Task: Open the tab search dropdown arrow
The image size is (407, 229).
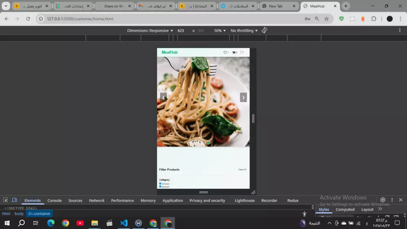Action: [x=6, y=6]
